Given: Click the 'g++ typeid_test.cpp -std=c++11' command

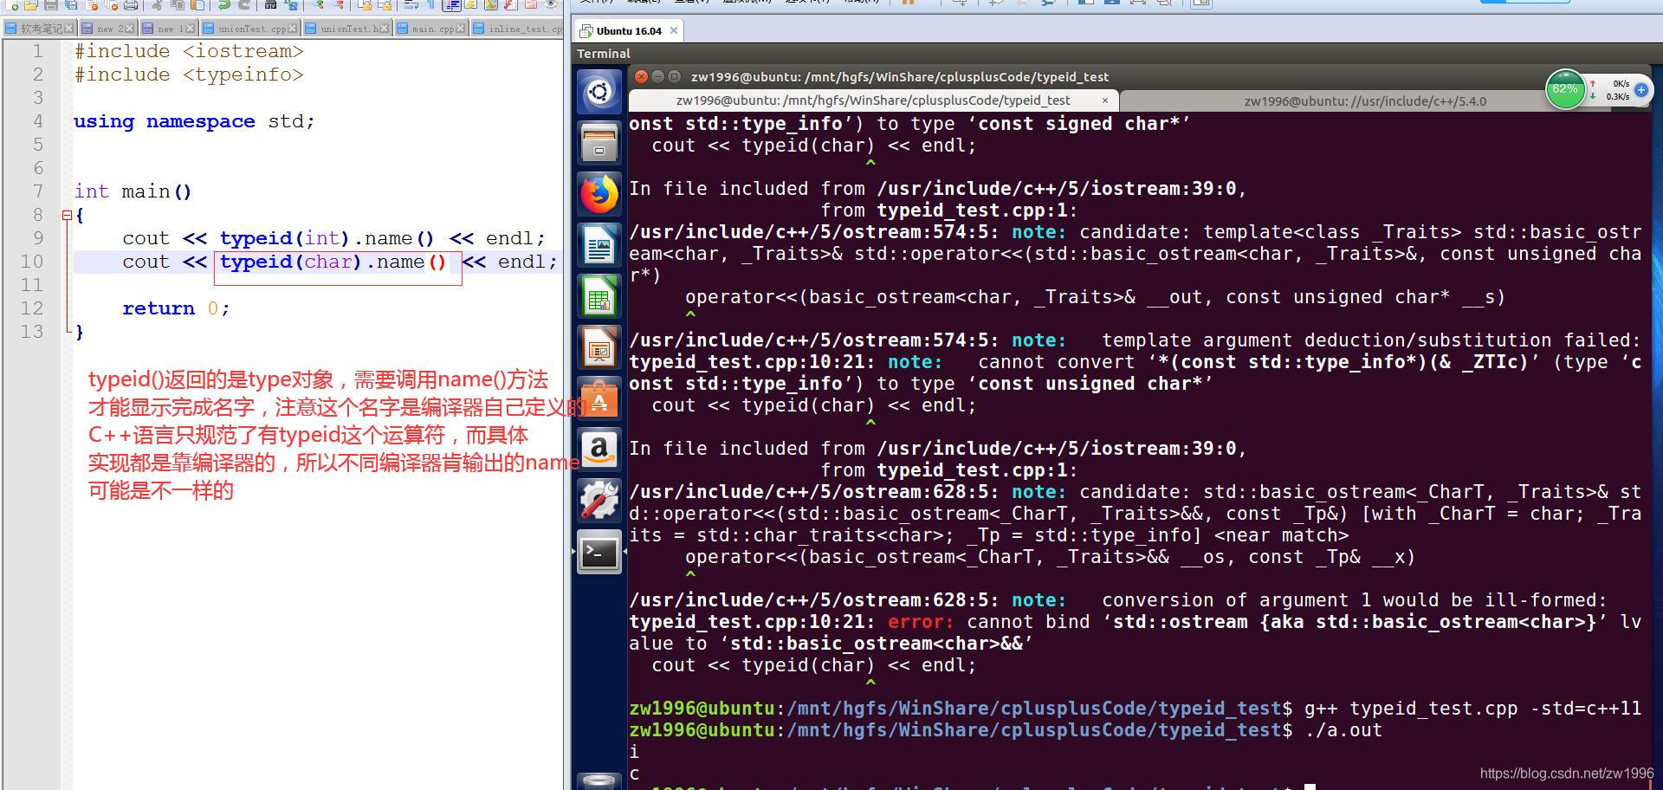Looking at the screenshot, I should [1472, 709].
